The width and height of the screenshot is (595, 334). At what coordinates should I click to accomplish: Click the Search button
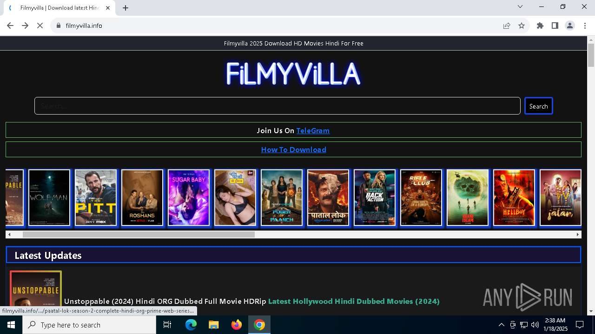pyautogui.click(x=538, y=106)
